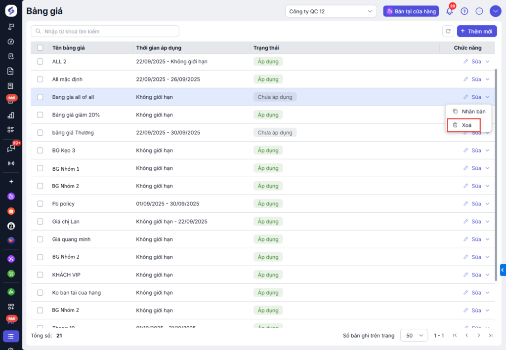Click the notification bell icon

(x=449, y=11)
